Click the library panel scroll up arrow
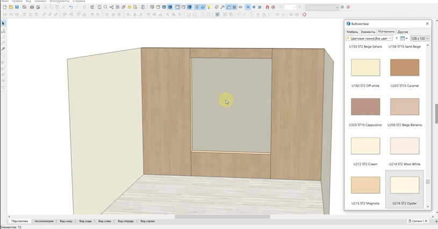 (x=428, y=45)
